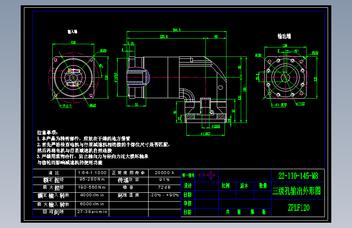Viewport: 352px width, 228px height.
Task: Click the '注意事项:' notes heading
Action: (x=48, y=132)
